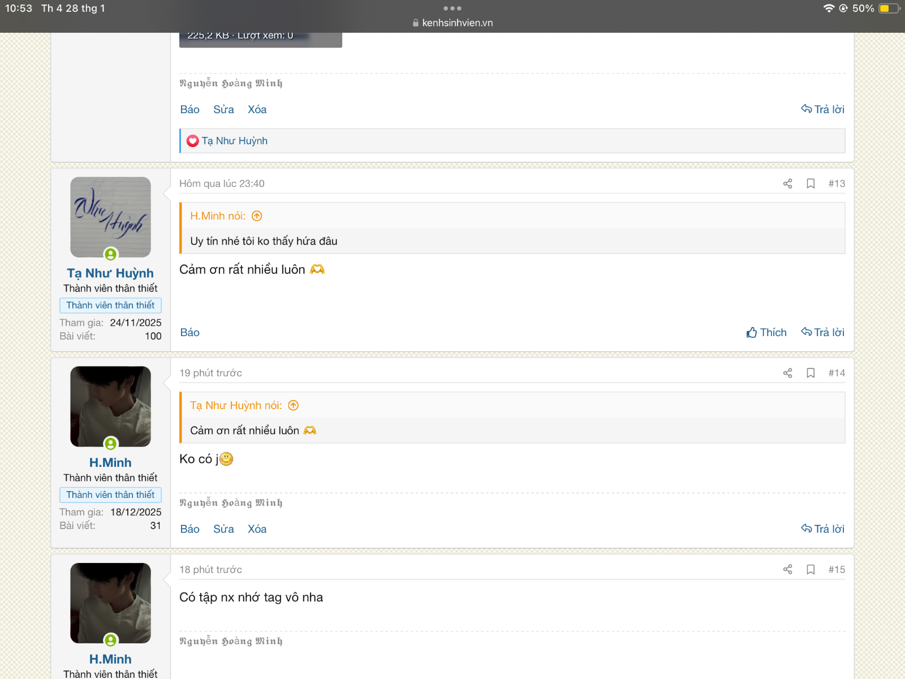Screen dimensions: 905x679
Task: Bookmark post #13
Action: (811, 183)
